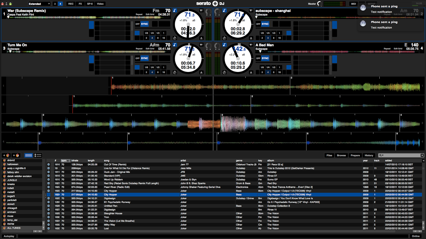Eject A Bad Man from deck 4
This screenshot has width=426, height=239.
[x=251, y=72]
